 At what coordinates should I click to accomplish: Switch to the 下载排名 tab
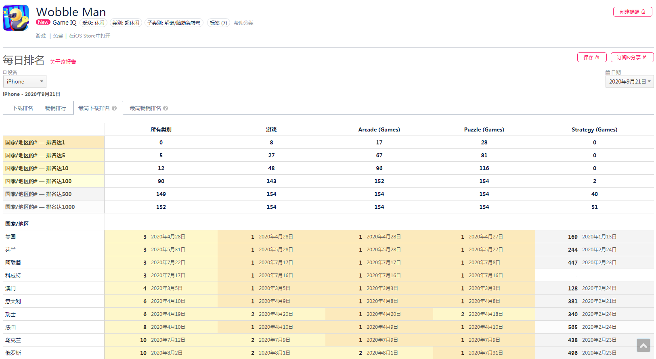tap(23, 108)
